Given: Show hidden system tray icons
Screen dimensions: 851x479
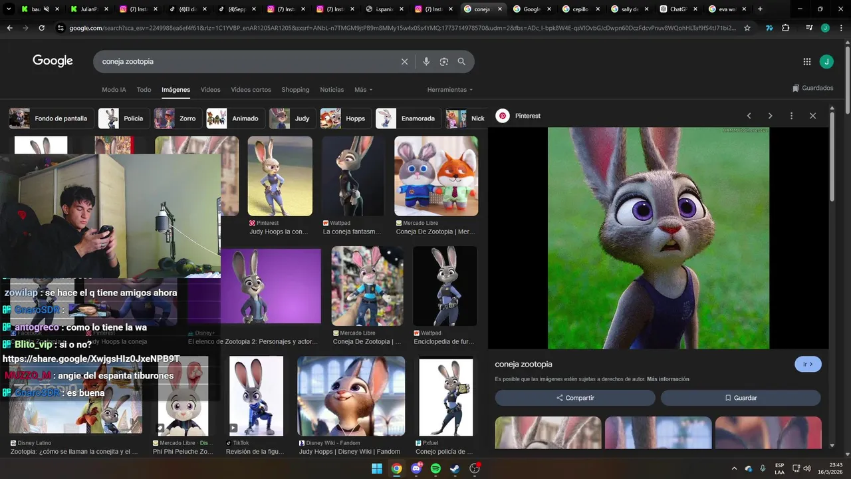Looking at the screenshot, I should point(734,468).
